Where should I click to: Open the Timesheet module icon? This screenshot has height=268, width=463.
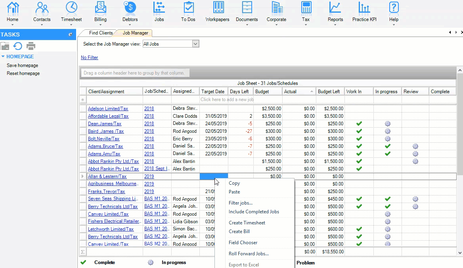coord(71,8)
